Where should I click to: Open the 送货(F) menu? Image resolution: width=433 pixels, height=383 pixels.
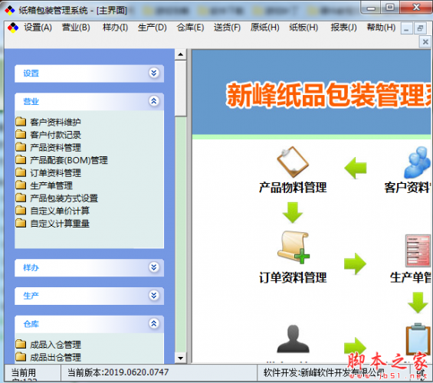[x=227, y=28]
